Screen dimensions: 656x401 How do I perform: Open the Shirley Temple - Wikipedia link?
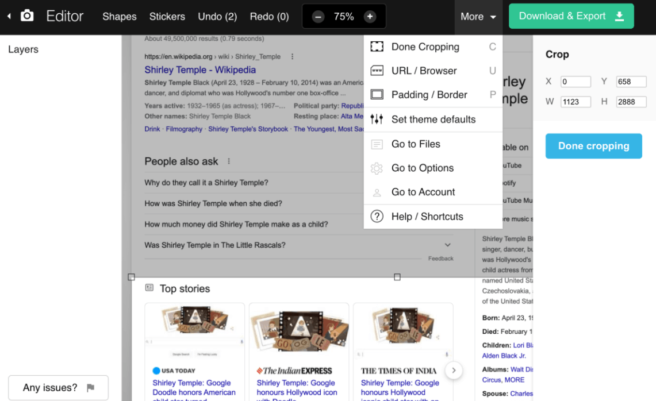200,70
